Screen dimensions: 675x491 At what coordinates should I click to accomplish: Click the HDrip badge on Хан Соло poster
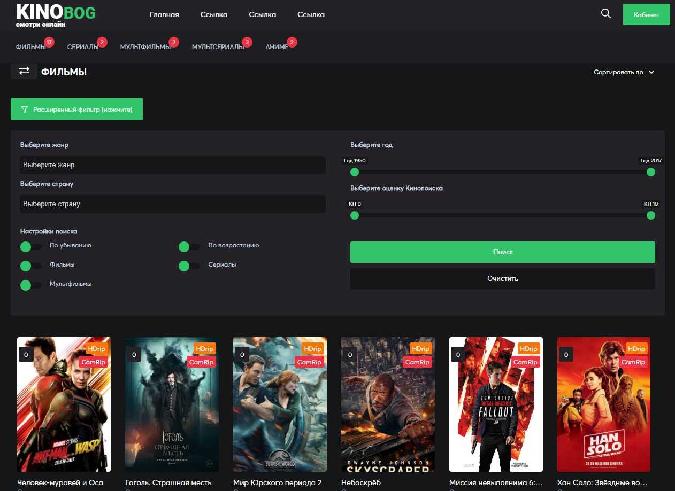point(636,348)
